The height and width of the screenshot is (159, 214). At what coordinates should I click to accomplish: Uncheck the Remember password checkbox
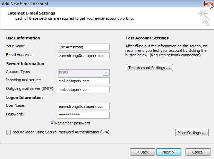coord(52,123)
